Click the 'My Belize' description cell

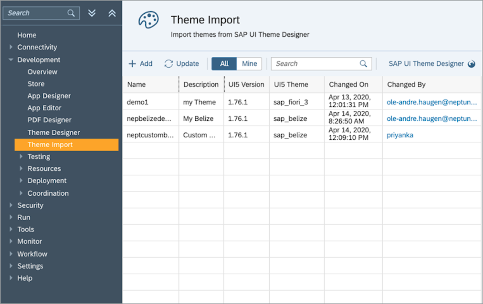pos(201,119)
